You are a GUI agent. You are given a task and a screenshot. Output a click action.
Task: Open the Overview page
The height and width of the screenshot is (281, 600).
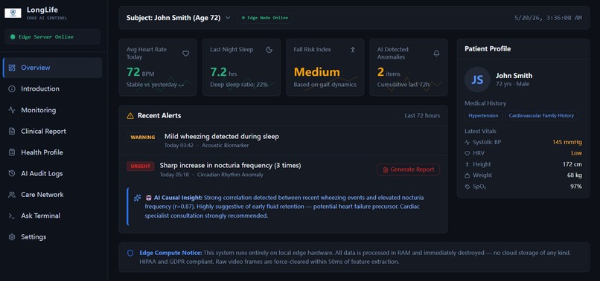(52, 68)
